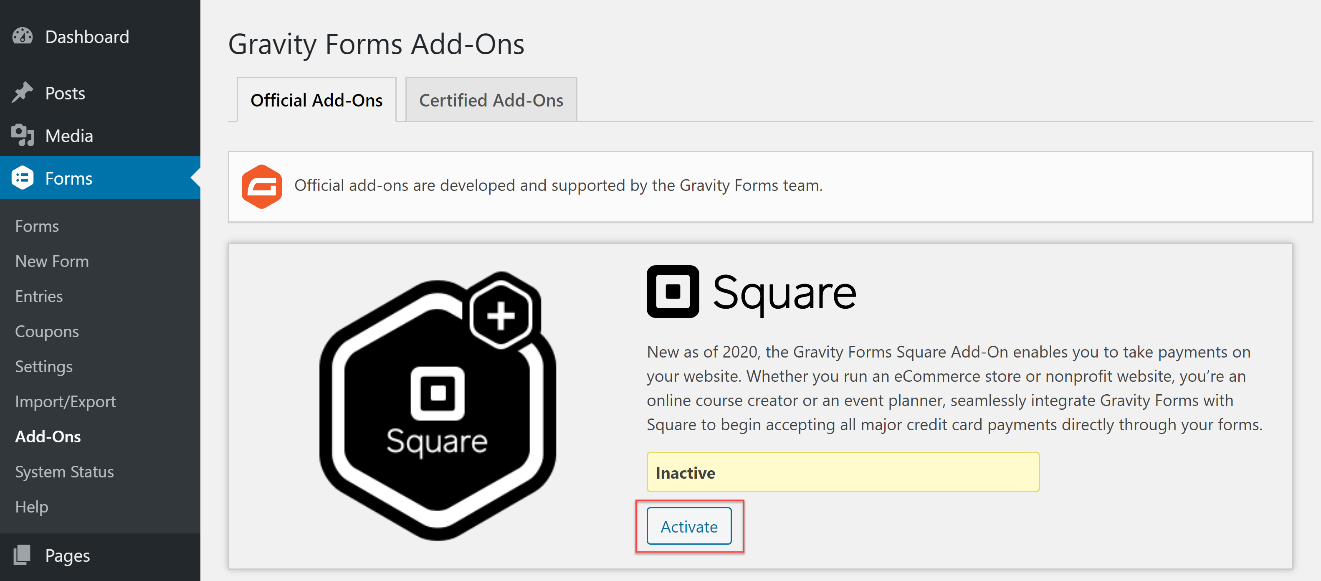Open the Dashboard menu item
1321x581 pixels.
coord(100,36)
